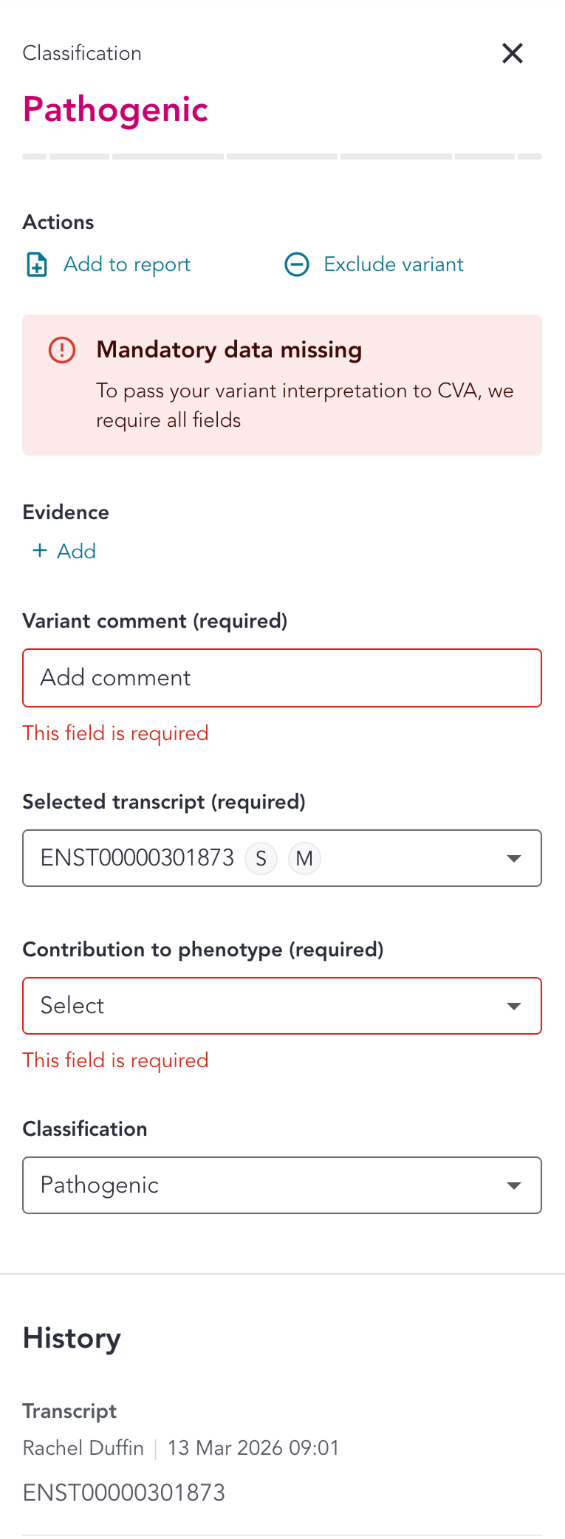
Task: Focus the Variant comment input field
Action: pos(281,678)
